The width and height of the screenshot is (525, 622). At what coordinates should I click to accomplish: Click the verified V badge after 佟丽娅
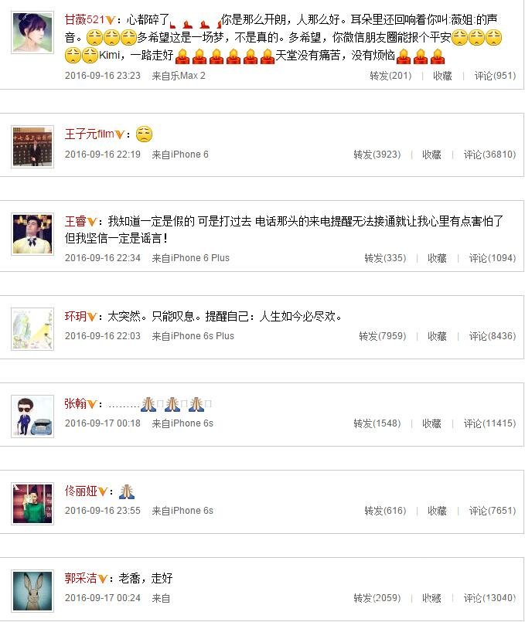point(103,491)
